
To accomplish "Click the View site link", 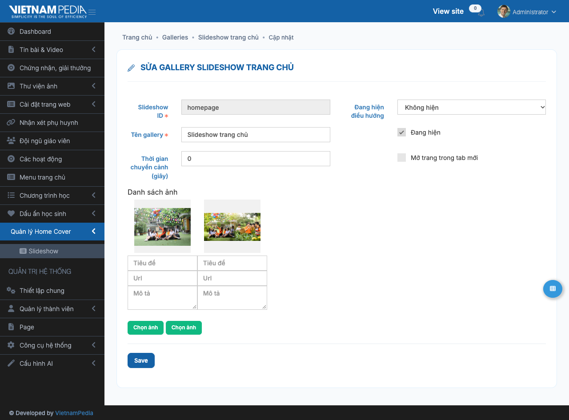I will click(x=448, y=12).
